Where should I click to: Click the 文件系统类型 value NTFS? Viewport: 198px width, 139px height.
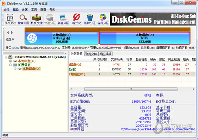point(147,96)
